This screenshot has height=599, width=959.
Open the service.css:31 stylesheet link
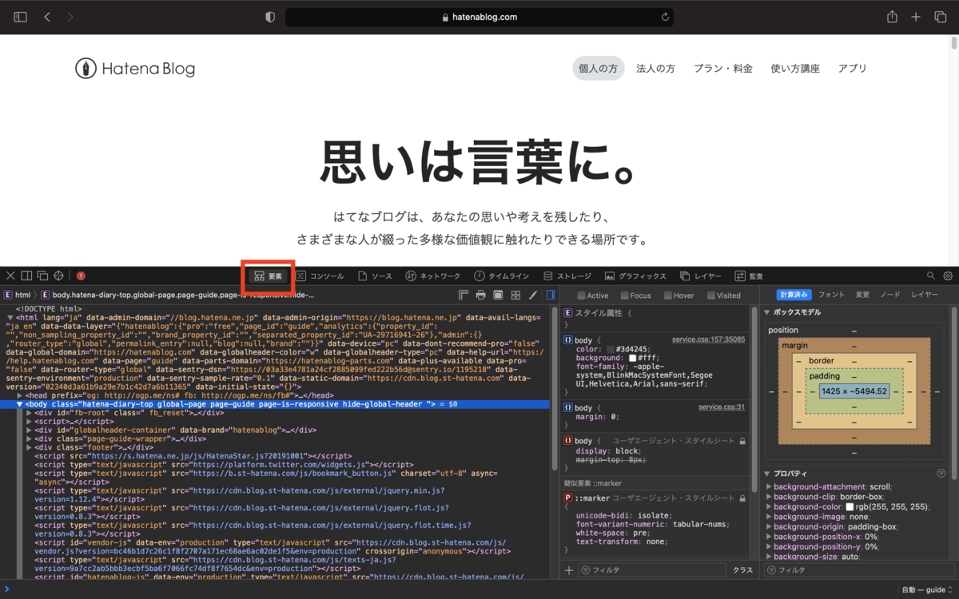click(x=722, y=406)
